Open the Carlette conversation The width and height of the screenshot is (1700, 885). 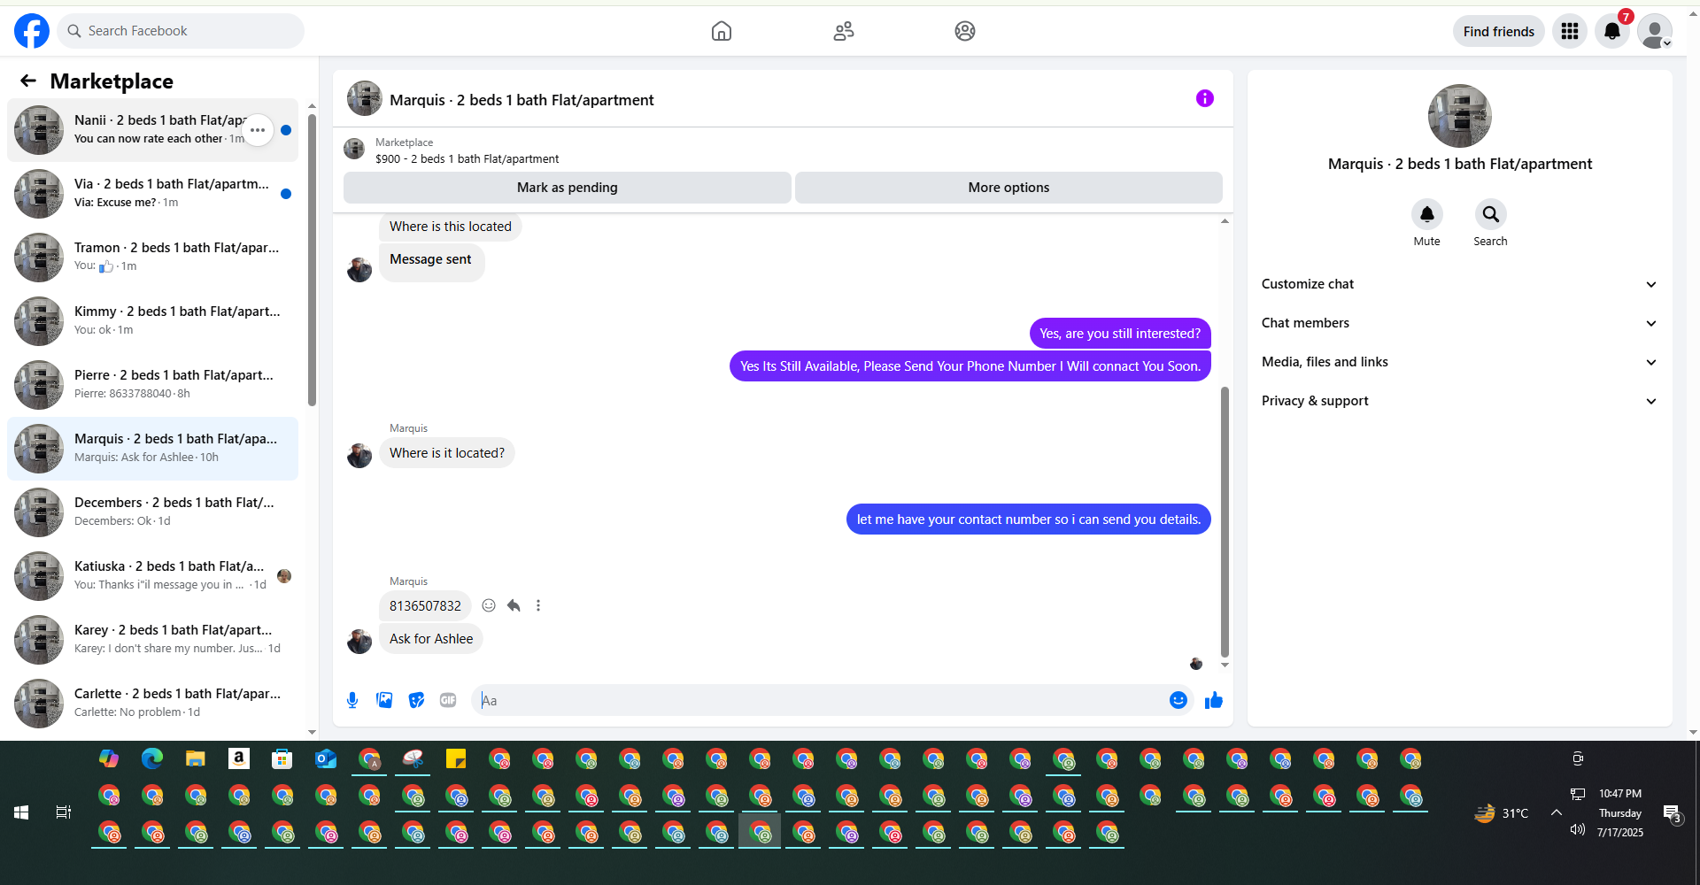152,704
